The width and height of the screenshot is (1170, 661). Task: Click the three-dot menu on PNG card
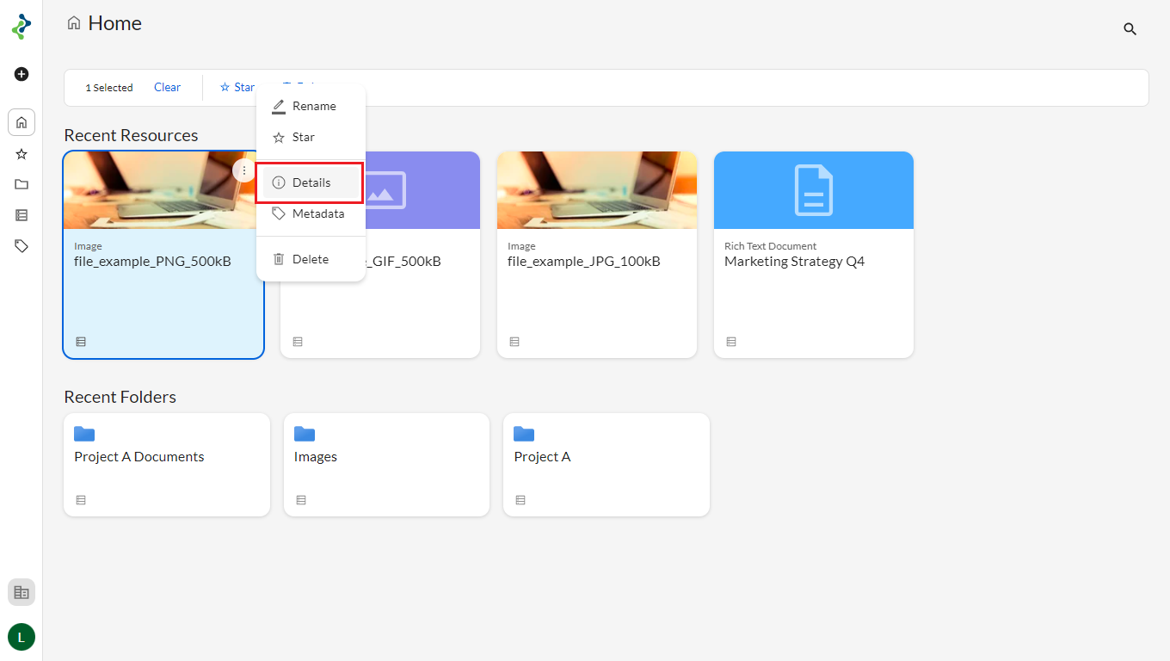244,170
